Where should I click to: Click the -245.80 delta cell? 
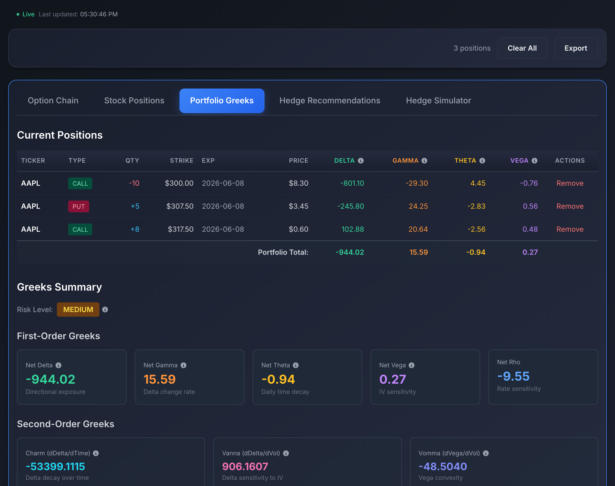(351, 206)
